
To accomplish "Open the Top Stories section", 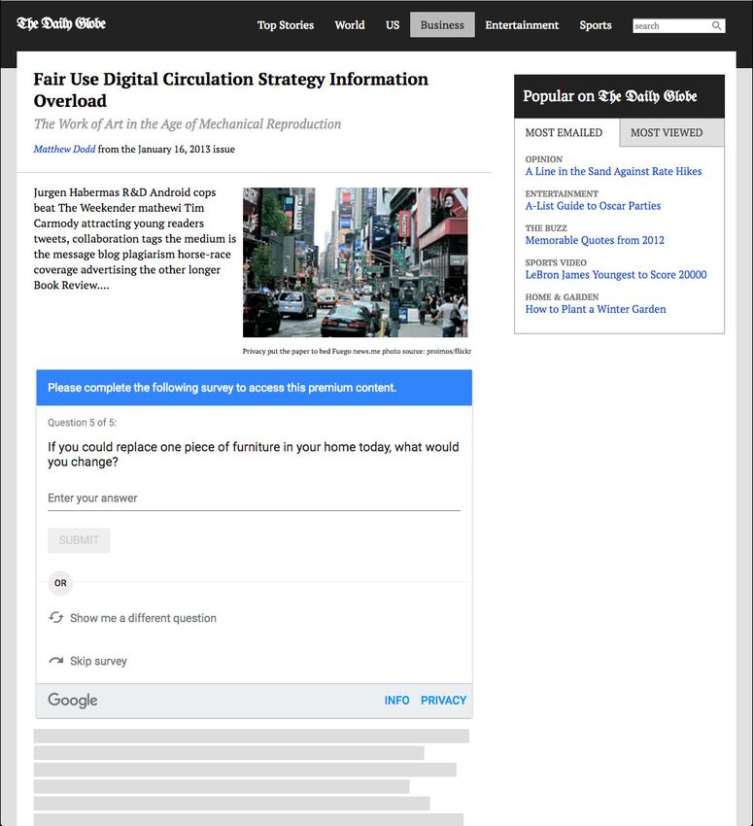I will 286,24.
